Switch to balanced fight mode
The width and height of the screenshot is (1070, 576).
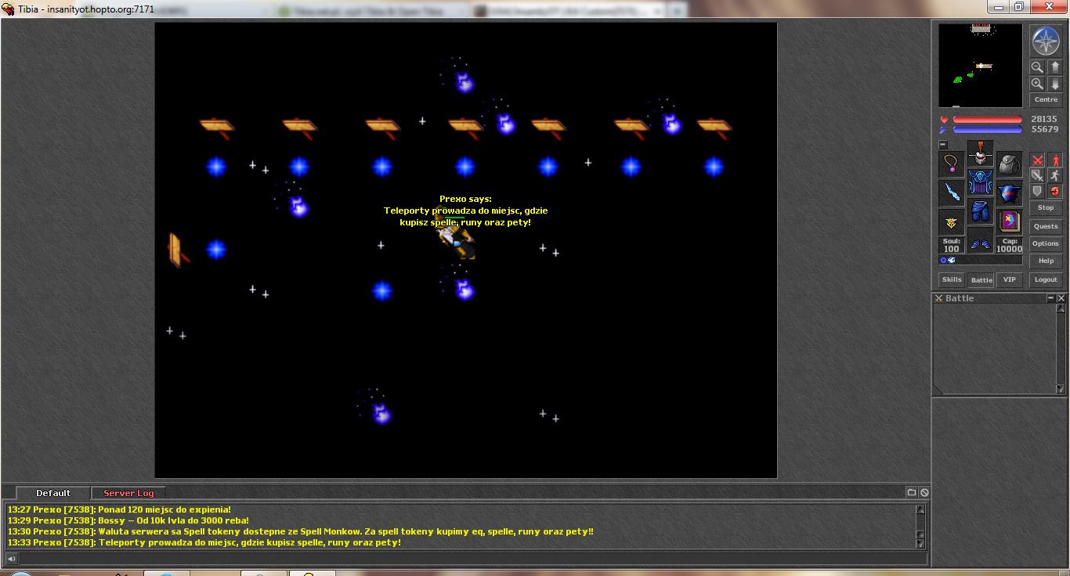click(1037, 175)
